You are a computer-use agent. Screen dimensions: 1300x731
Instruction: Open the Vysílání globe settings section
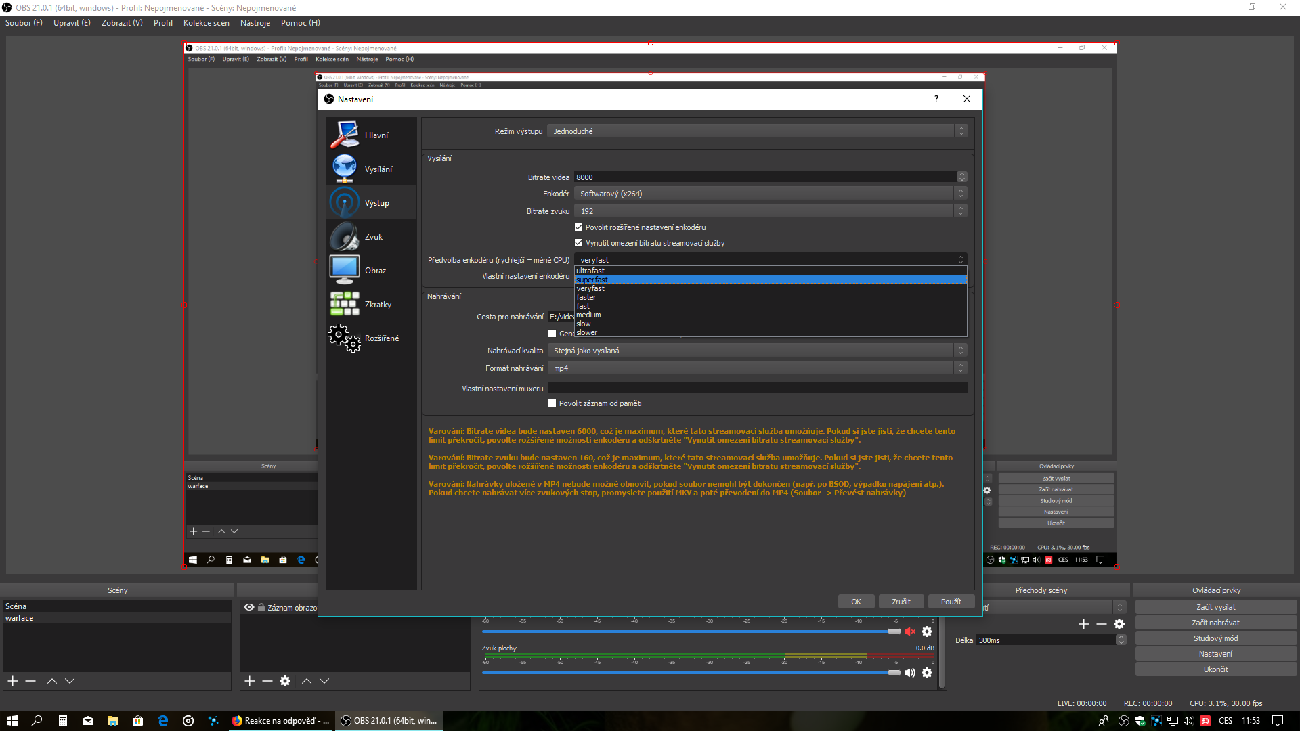click(x=345, y=169)
